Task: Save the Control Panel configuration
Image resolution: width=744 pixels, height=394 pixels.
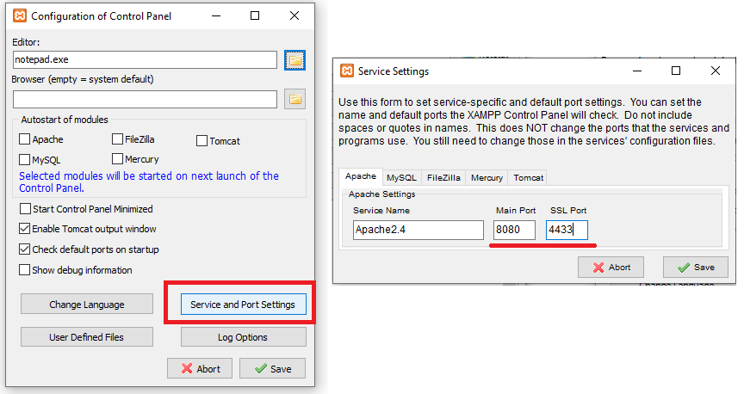Action: coord(272,368)
